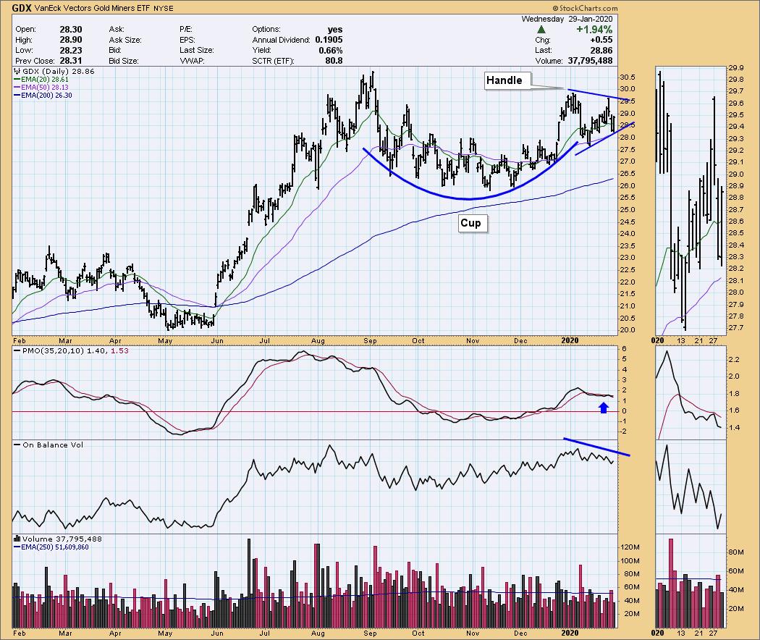
Task: Click the 20.0 price axis label
Action: click(x=628, y=329)
